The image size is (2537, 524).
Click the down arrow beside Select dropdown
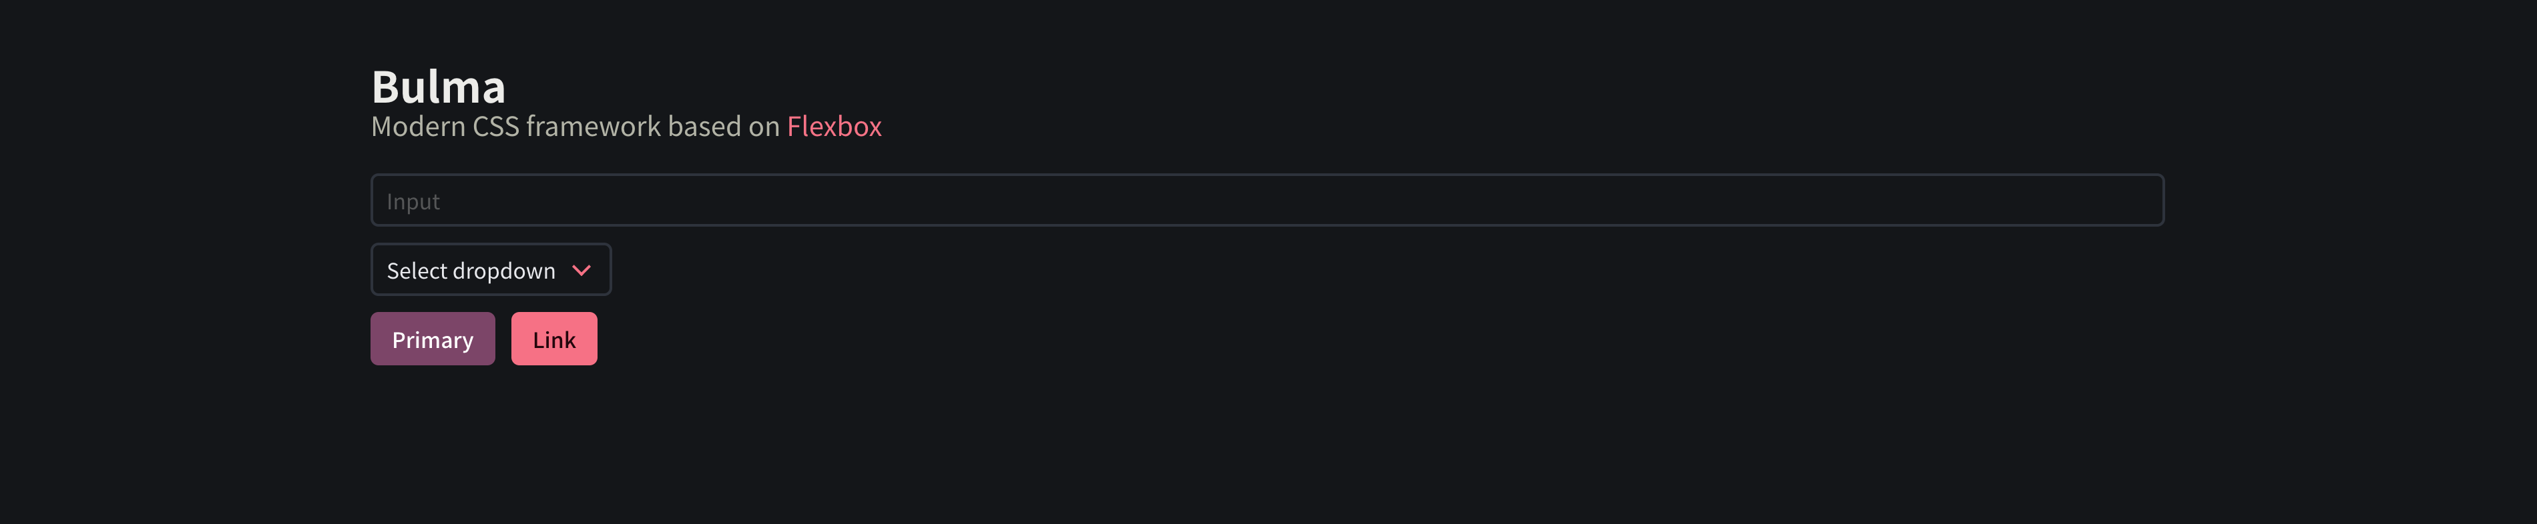click(581, 271)
